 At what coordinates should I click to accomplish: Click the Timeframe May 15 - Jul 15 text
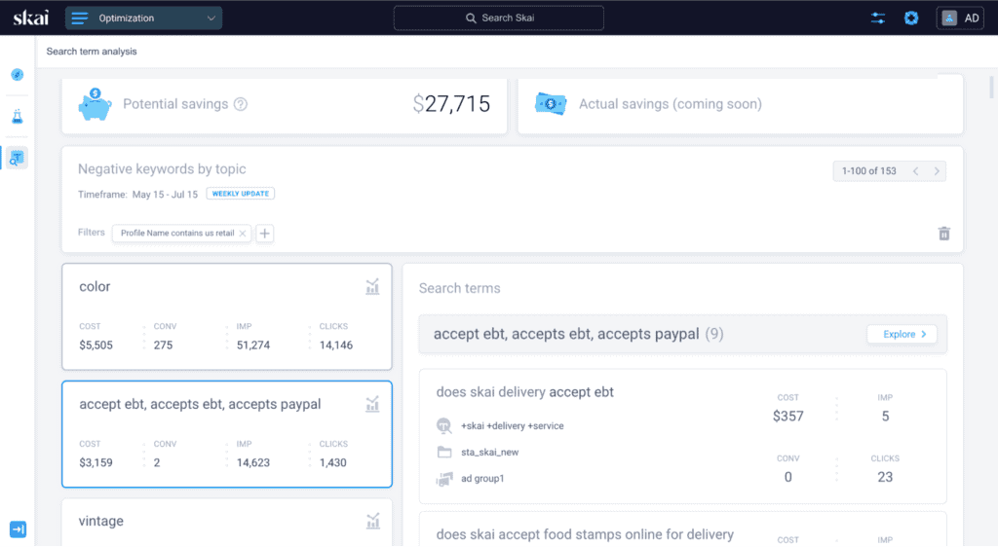click(x=137, y=195)
